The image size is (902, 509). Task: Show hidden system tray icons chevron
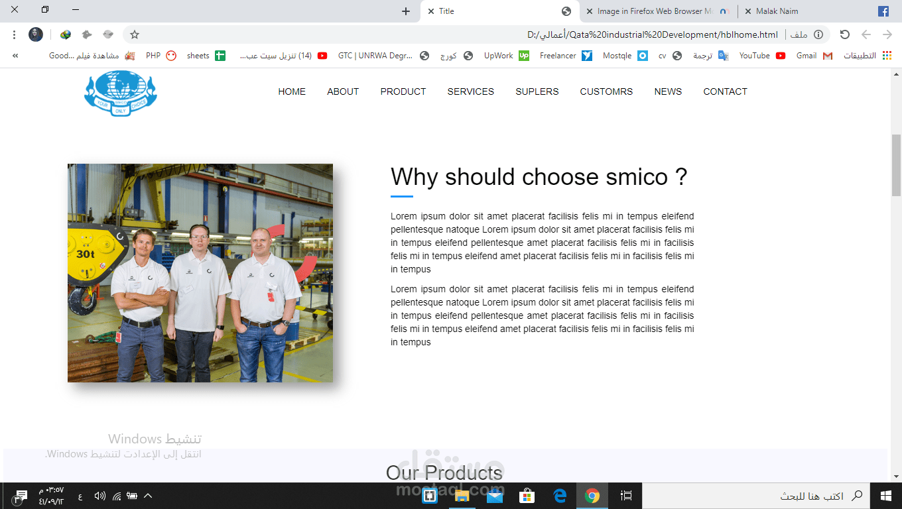(148, 496)
